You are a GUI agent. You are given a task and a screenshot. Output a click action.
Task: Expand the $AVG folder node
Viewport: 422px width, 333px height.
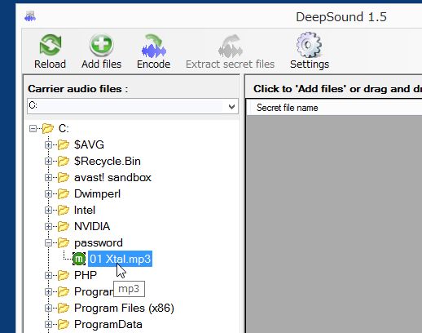(x=48, y=144)
